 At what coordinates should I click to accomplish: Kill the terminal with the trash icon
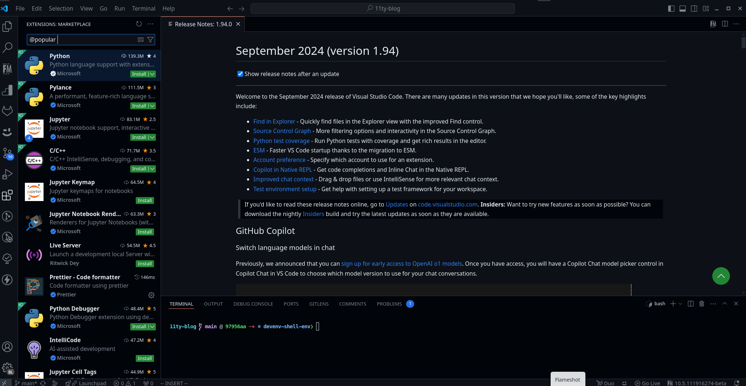[702, 304]
